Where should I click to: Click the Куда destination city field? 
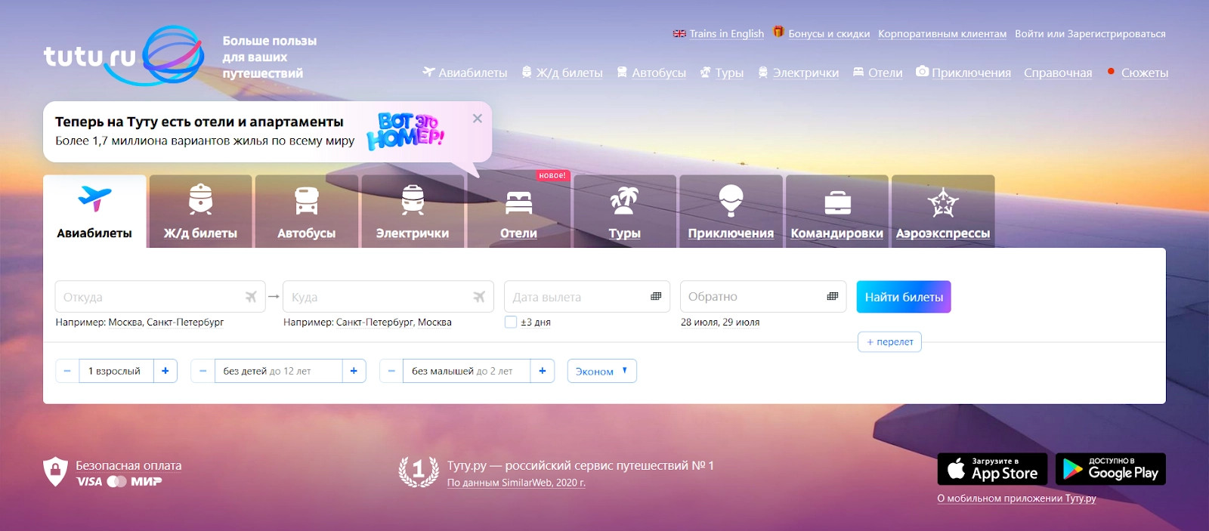388,297
